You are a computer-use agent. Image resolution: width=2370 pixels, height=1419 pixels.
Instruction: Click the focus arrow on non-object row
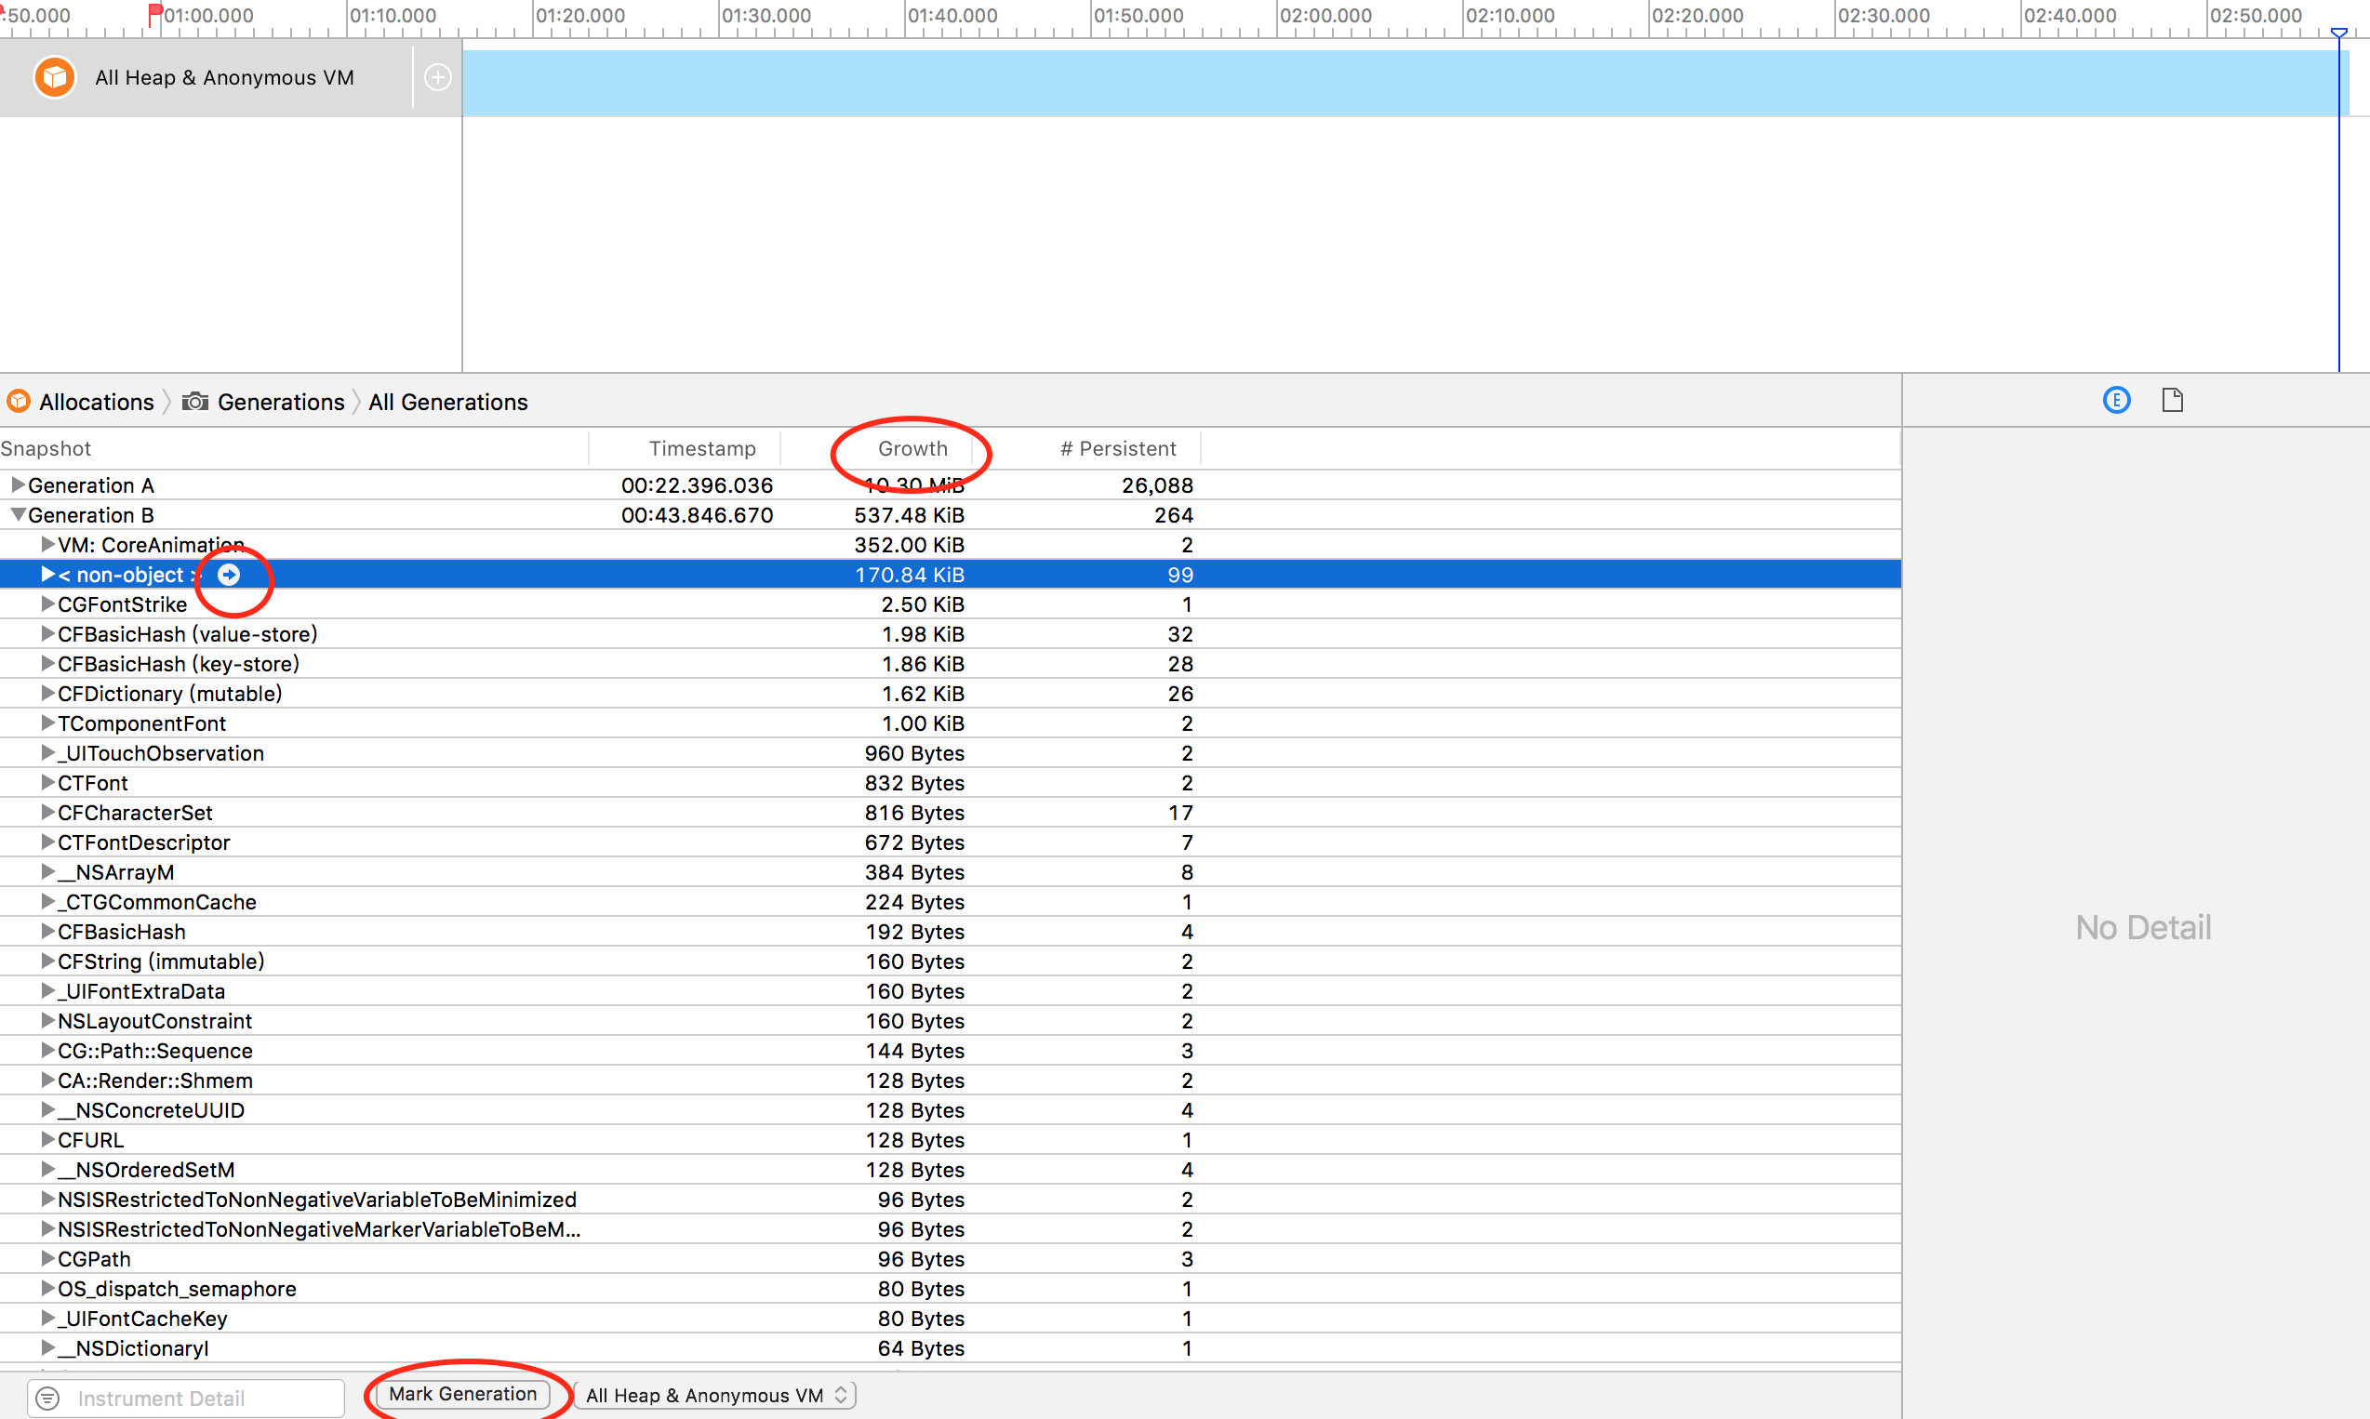(229, 575)
